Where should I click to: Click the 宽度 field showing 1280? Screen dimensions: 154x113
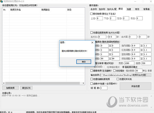click(129, 63)
